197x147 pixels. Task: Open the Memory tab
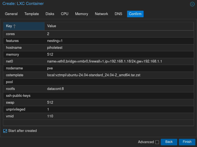click(81, 14)
